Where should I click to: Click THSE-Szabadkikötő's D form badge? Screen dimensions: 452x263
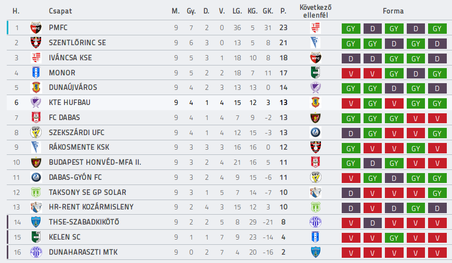tap(372, 223)
